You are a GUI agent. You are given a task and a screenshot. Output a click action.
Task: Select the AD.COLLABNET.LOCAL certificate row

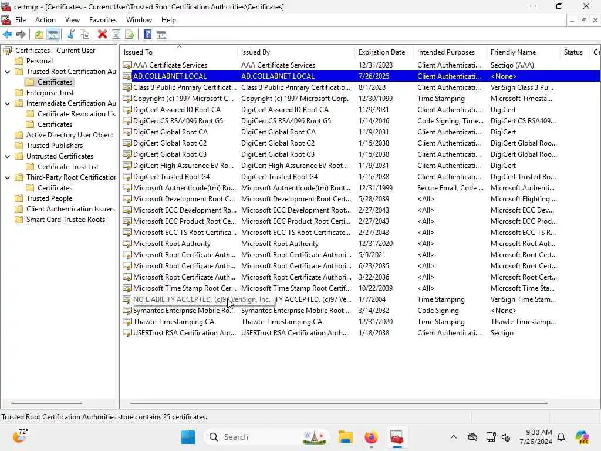pos(360,76)
